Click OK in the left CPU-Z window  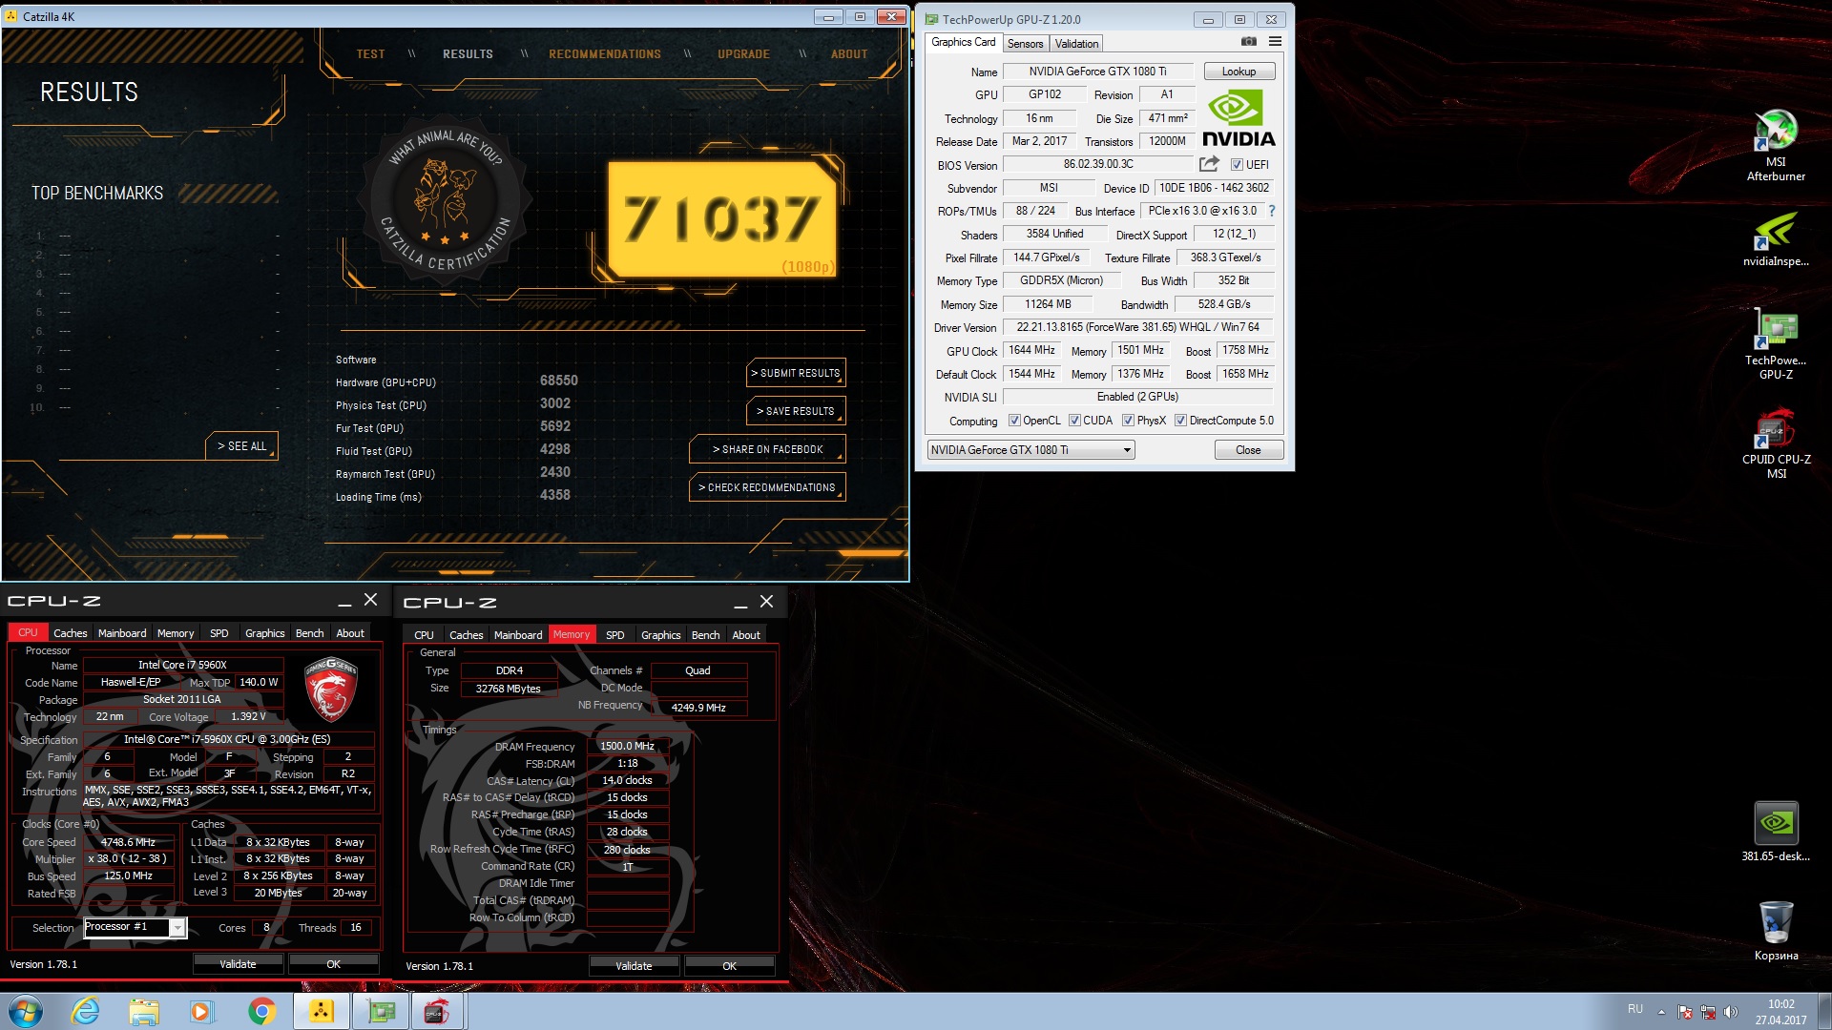click(x=333, y=964)
